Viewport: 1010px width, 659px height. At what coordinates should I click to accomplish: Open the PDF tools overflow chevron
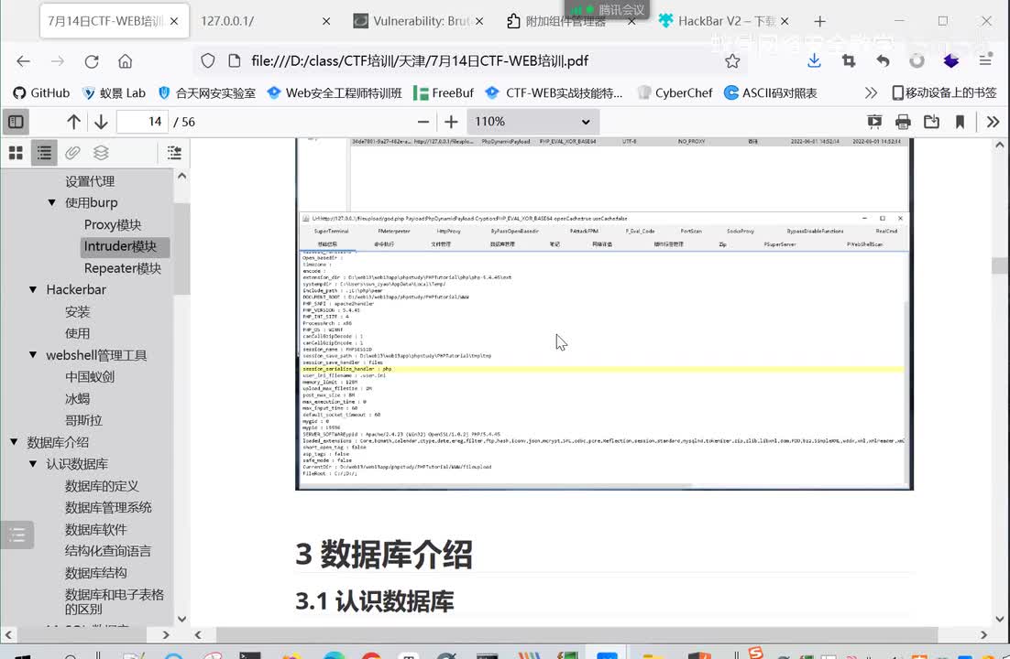[x=993, y=122]
